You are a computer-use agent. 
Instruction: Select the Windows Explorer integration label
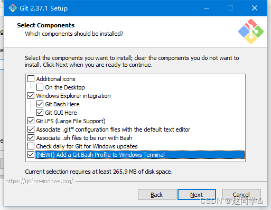[73, 96]
